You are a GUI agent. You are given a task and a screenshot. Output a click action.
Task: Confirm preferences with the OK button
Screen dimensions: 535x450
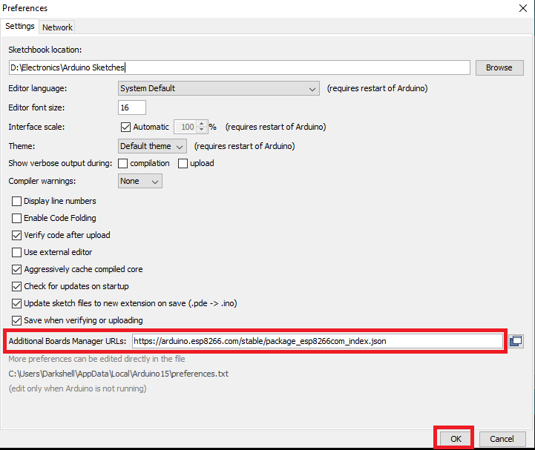(x=456, y=439)
